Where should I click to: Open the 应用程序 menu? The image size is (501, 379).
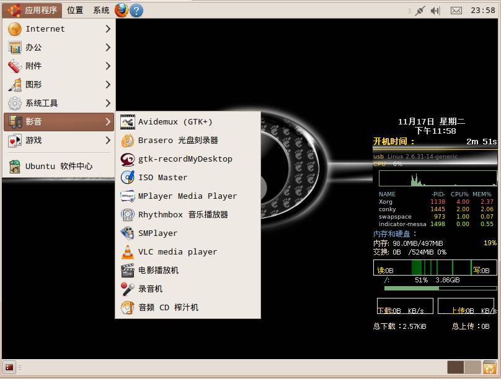pyautogui.click(x=32, y=10)
